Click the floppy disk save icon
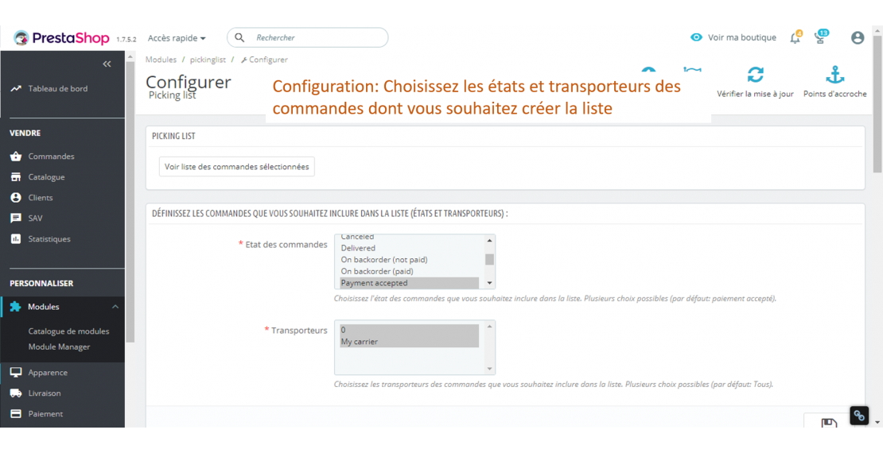Viewport: 883px width, 453px height. (828, 424)
